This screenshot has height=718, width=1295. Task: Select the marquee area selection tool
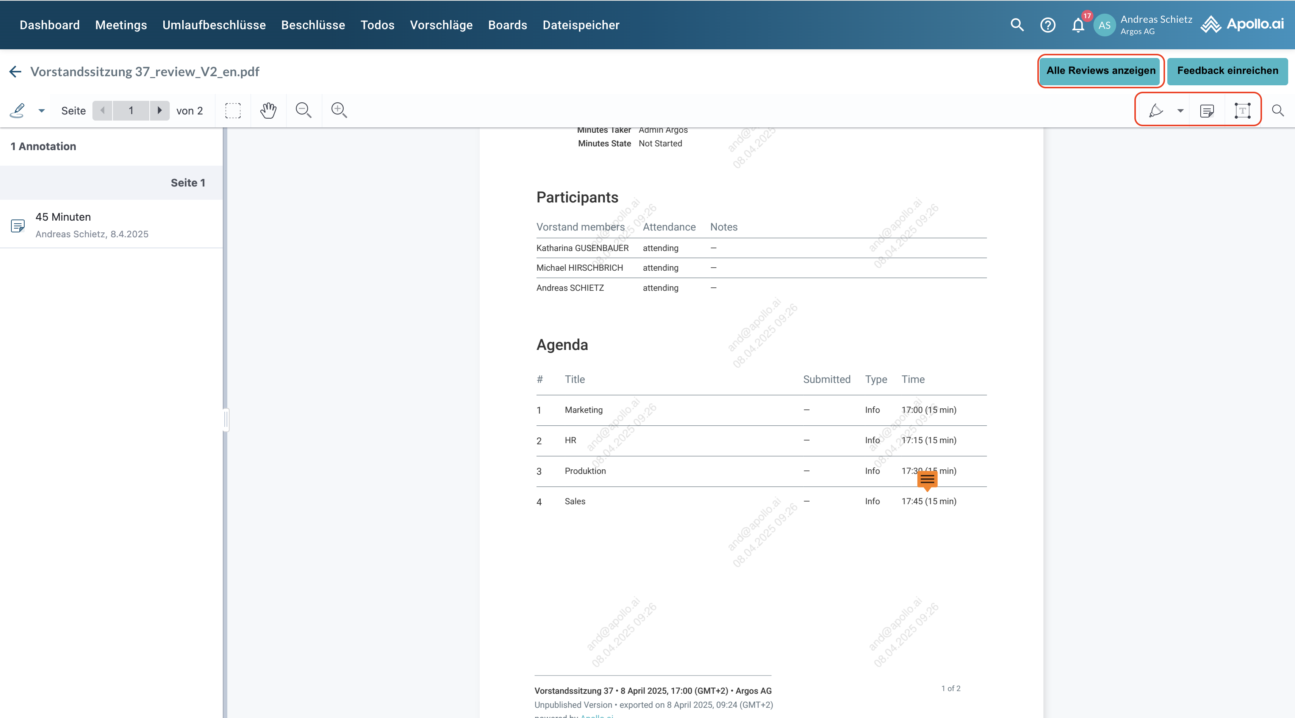click(x=233, y=110)
